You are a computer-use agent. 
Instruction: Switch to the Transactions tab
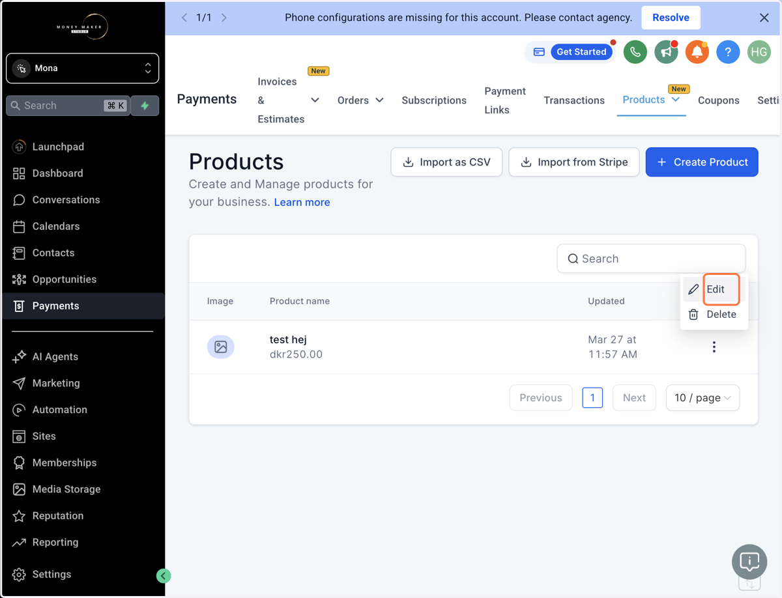point(574,100)
